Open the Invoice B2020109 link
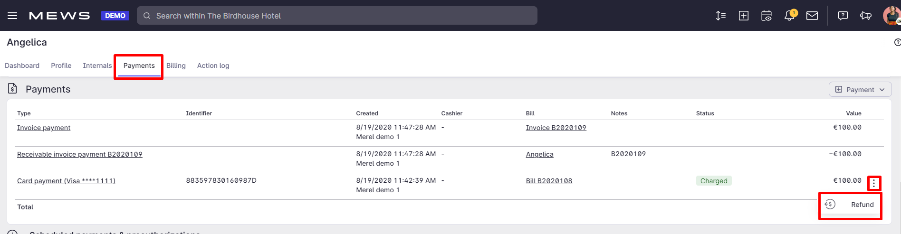Viewport: 901px width, 234px height. 556,128
